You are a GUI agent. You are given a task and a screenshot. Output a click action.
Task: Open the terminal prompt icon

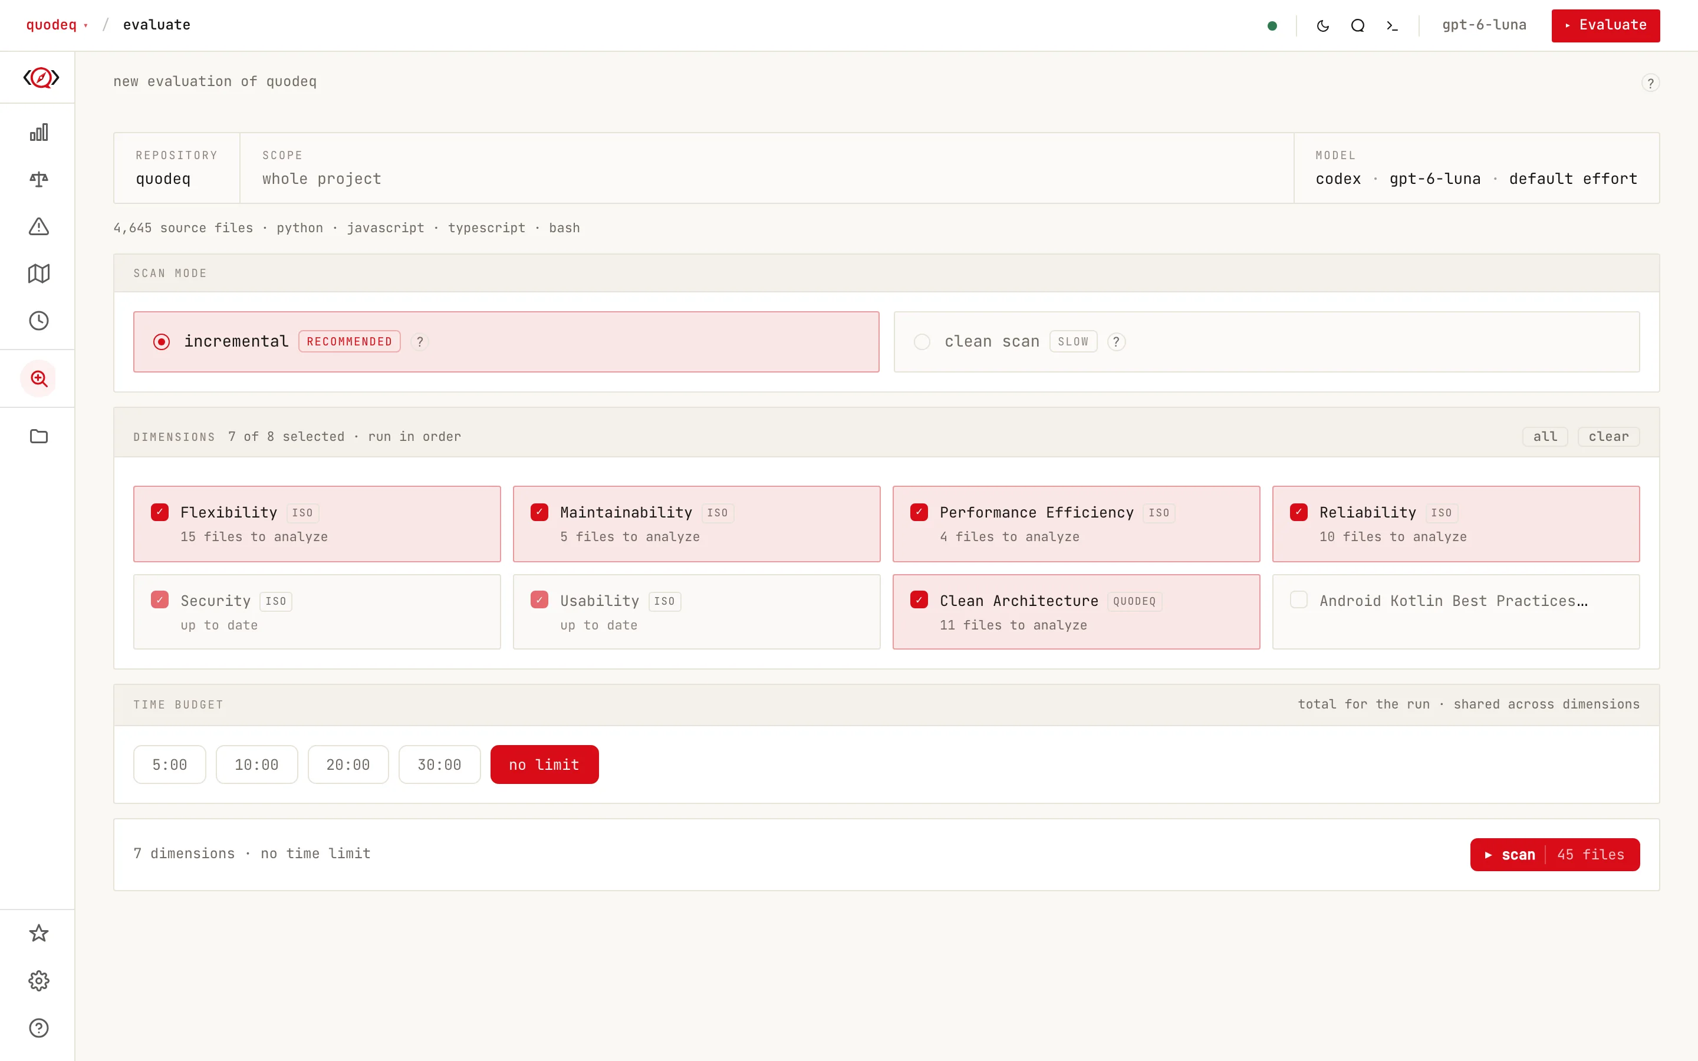(x=1392, y=26)
